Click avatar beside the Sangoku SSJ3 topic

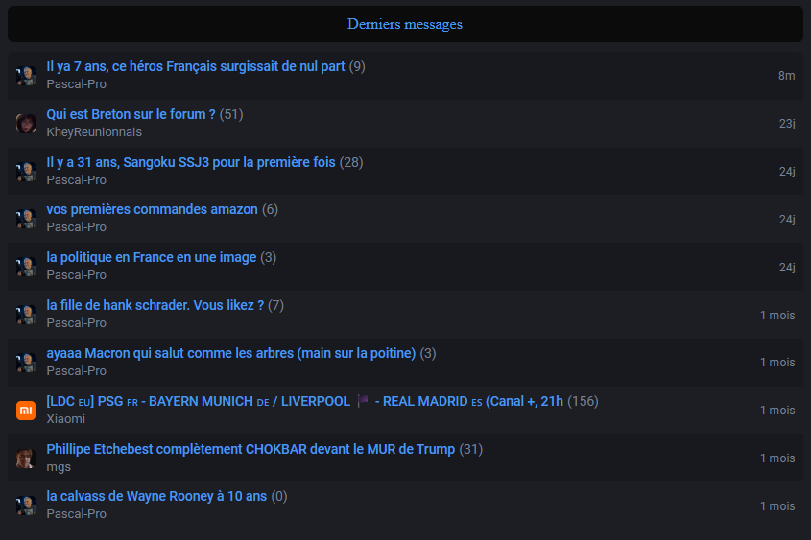coord(26,172)
